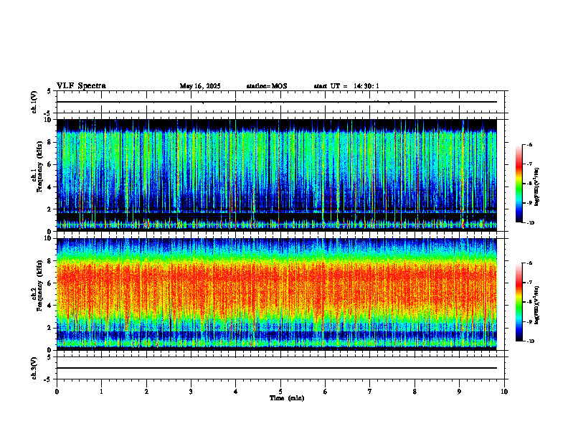Click time axis tick label 2
Screen dimensions: 568x439
(146, 392)
